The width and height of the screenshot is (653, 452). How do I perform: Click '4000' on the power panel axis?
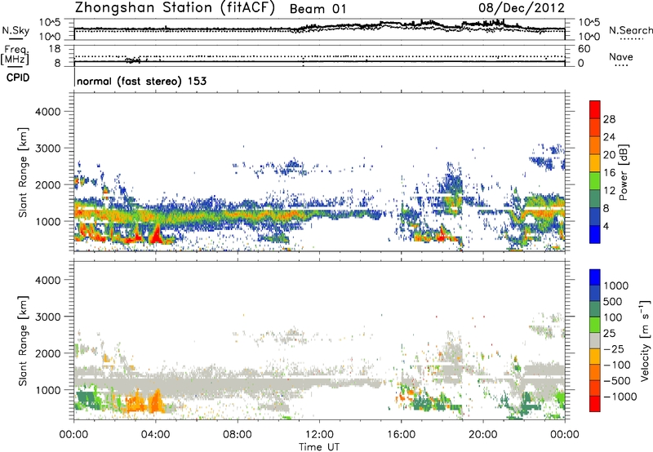click(47, 112)
